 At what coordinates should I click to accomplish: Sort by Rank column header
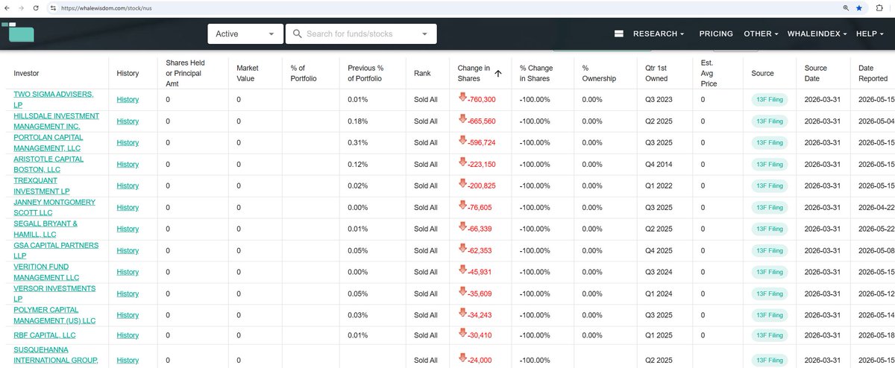422,74
